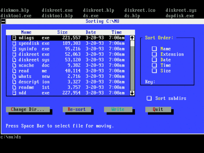The height and width of the screenshot is (153, 204).
Task: Click the file icon beside speedisk exe
Action: (14, 43)
